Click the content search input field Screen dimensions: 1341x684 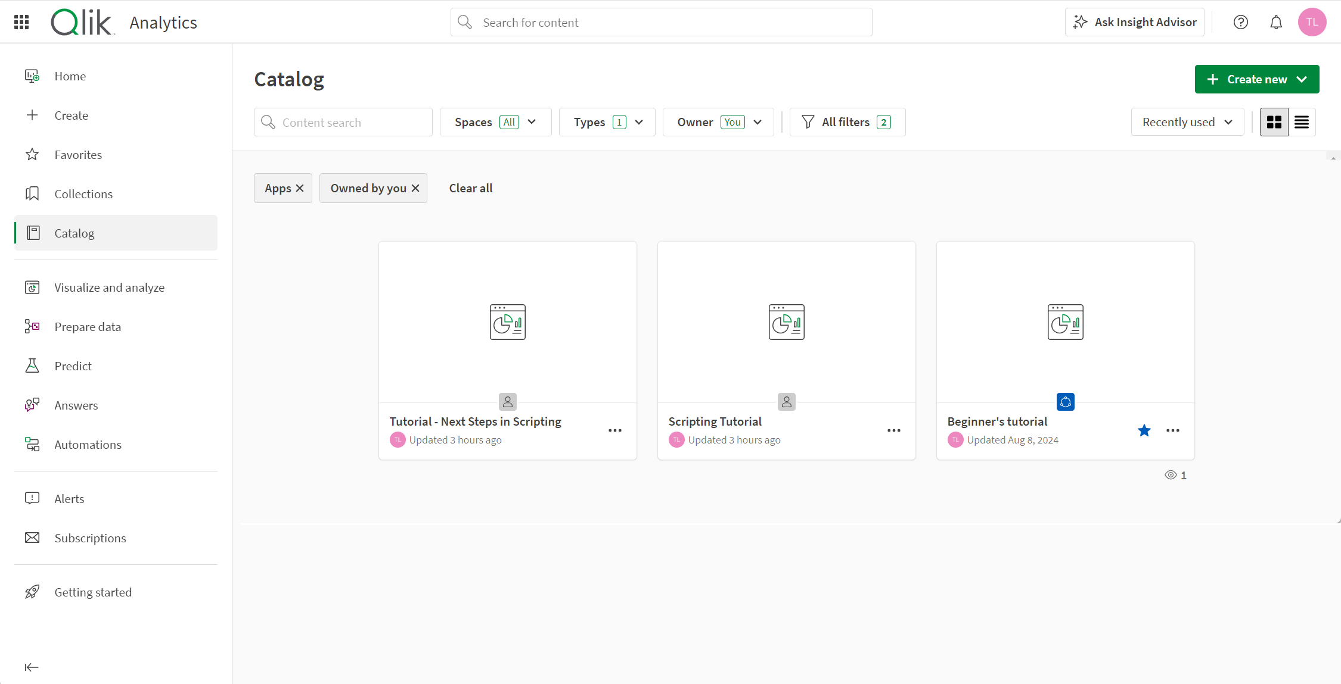click(x=343, y=122)
